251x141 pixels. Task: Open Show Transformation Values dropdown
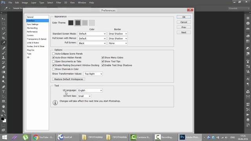point(93,74)
